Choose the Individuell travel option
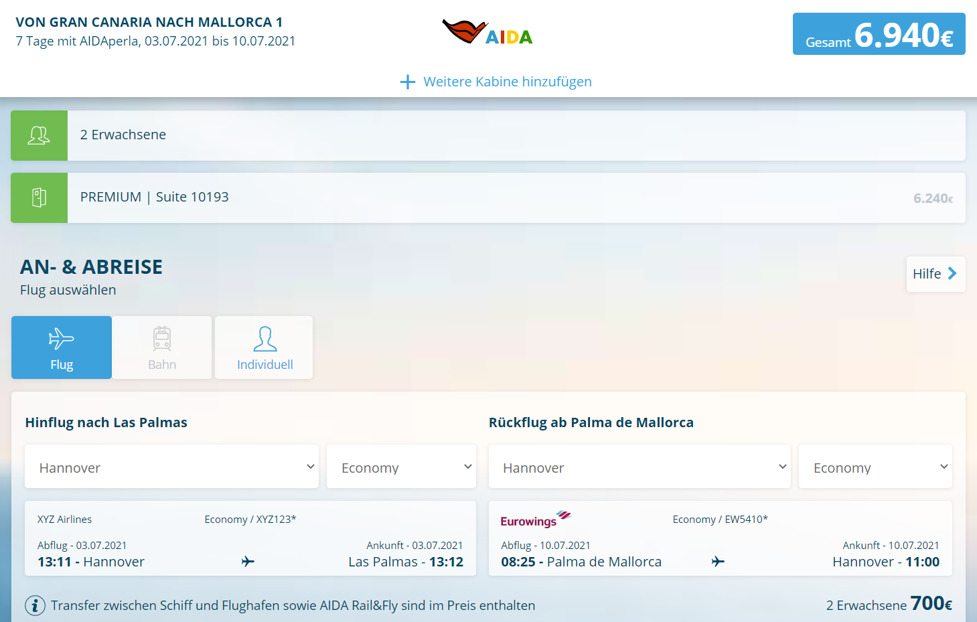This screenshot has width=977, height=622. 265,347
